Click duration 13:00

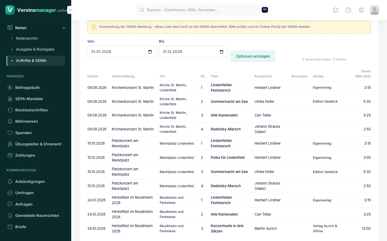coord(366,228)
